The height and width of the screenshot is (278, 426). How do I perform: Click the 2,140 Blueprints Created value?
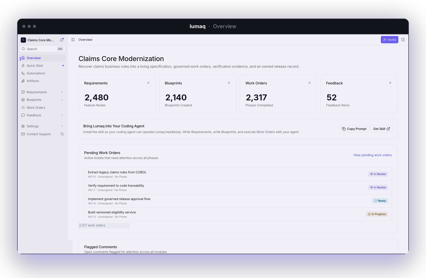pos(176,98)
